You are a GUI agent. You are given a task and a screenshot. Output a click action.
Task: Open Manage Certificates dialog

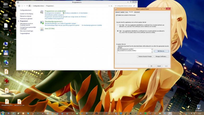[x=161, y=56]
